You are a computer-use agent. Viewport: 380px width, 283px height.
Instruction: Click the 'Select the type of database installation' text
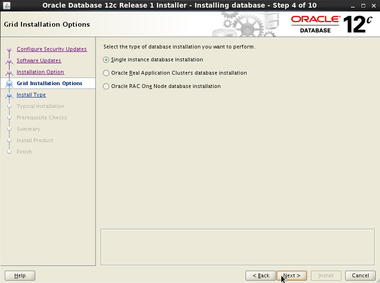(x=179, y=47)
